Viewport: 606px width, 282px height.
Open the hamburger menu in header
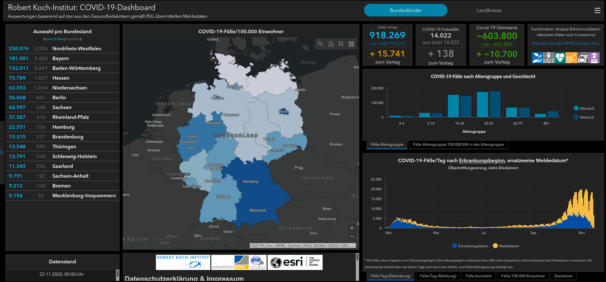click(x=597, y=10)
